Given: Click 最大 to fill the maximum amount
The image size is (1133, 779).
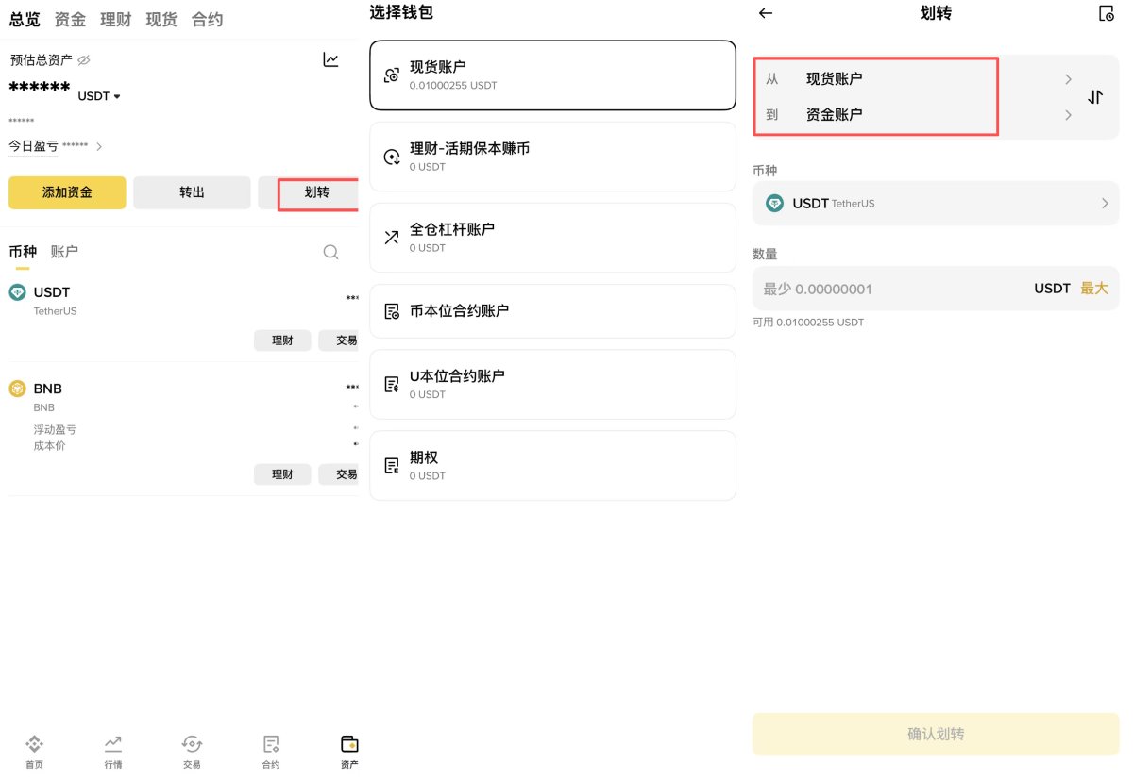Looking at the screenshot, I should [1093, 289].
